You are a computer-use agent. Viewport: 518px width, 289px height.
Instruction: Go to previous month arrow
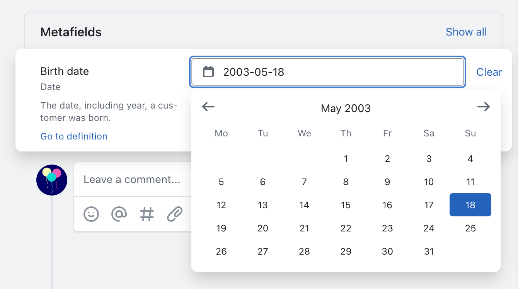coord(208,107)
